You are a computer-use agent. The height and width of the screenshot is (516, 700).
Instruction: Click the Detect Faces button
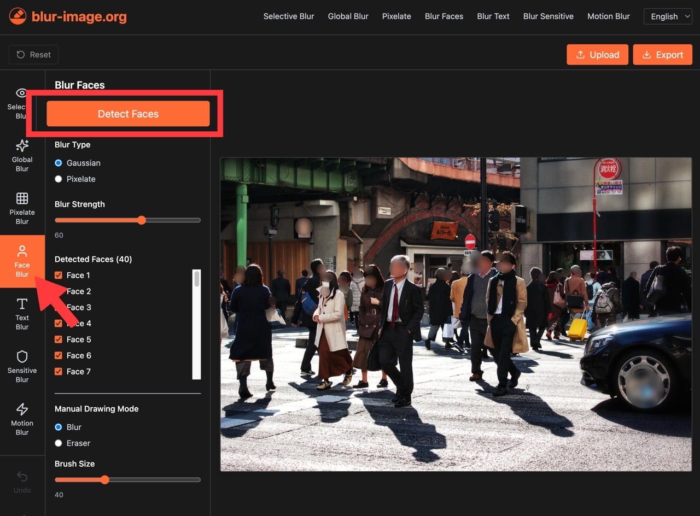point(128,114)
